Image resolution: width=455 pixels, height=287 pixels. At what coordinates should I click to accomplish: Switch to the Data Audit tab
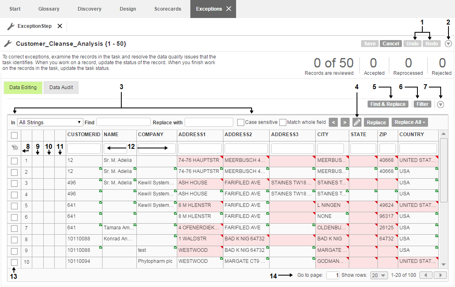(x=61, y=87)
